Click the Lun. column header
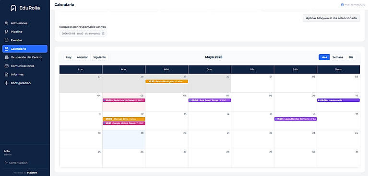Image resolution: width=368 pixels, height=176 pixels. pos(81,69)
